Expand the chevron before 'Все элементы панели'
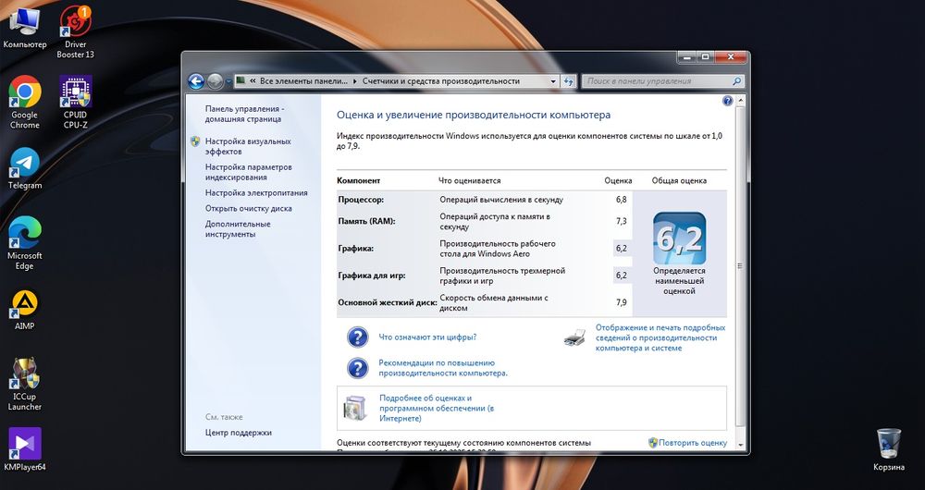925x490 pixels. tap(253, 81)
